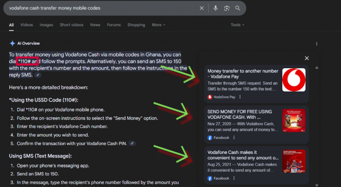This screenshot has width=341, height=187.
Task: Click the red Vodafone logo thumbnail
Action: pyautogui.click(x=294, y=80)
